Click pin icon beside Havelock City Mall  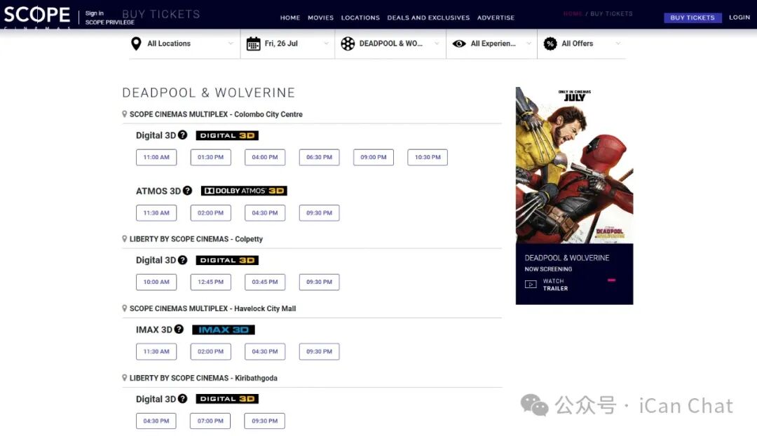pyautogui.click(x=125, y=308)
